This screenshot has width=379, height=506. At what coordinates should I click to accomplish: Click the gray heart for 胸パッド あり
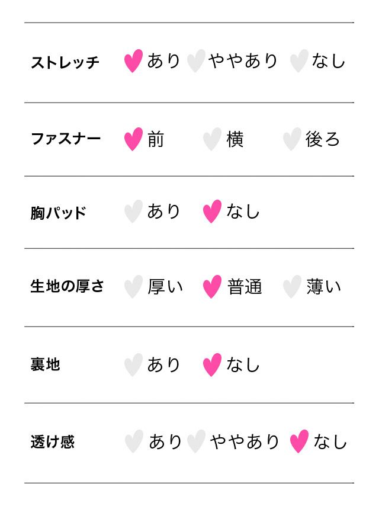tap(133, 212)
